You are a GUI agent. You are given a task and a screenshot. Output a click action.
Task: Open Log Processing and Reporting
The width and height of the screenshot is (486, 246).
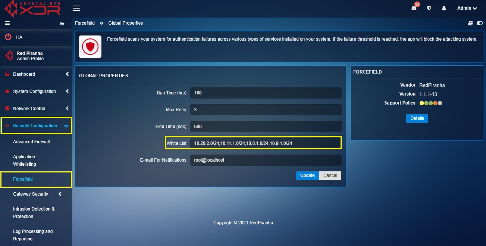coord(33,235)
